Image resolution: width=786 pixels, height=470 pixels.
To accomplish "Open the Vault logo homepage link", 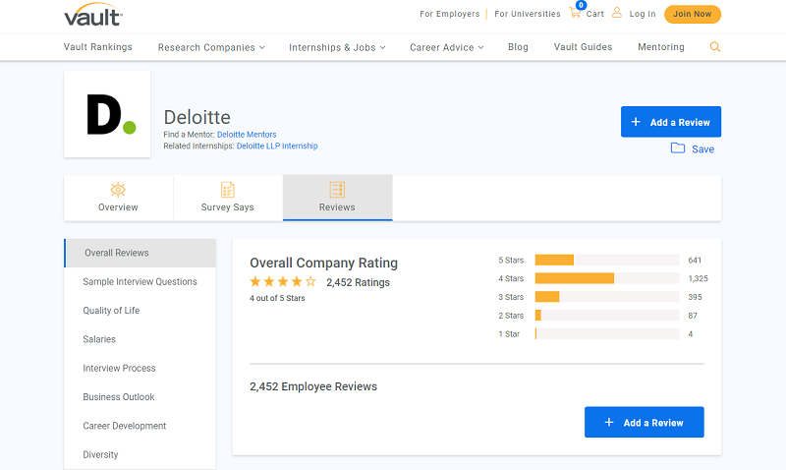I will [x=93, y=15].
